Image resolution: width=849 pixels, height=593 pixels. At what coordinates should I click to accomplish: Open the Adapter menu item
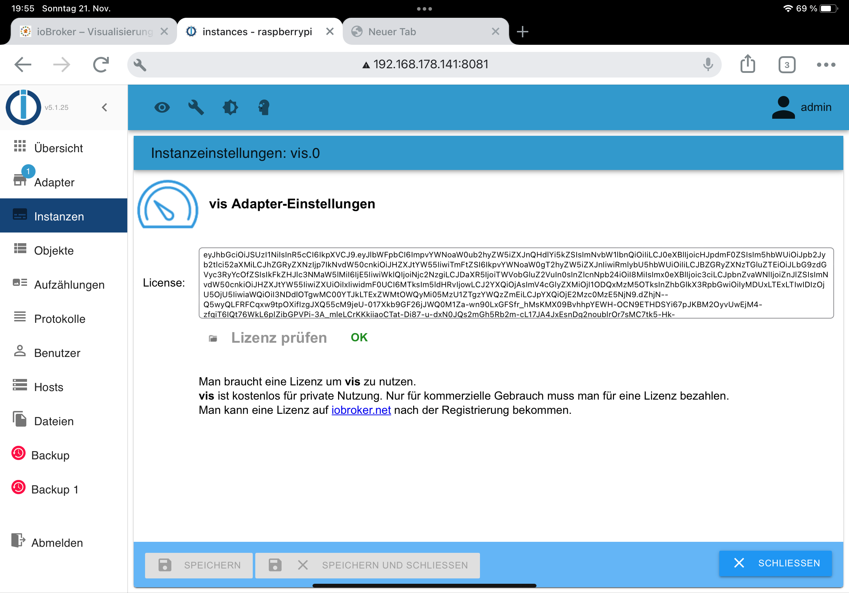(x=54, y=182)
